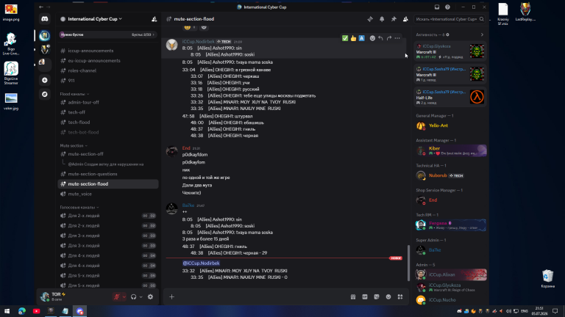Viewport: 565px width, 317px height.
Task: Open tech-flood channel
Action: pyautogui.click(x=107, y=123)
